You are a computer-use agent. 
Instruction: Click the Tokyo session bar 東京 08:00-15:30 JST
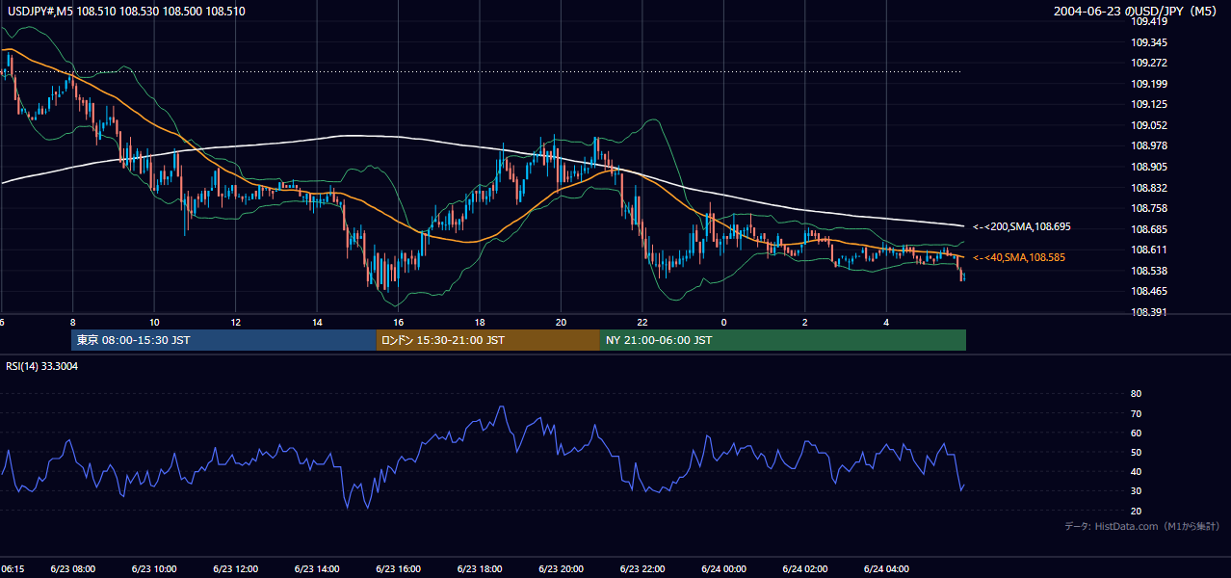[223, 340]
